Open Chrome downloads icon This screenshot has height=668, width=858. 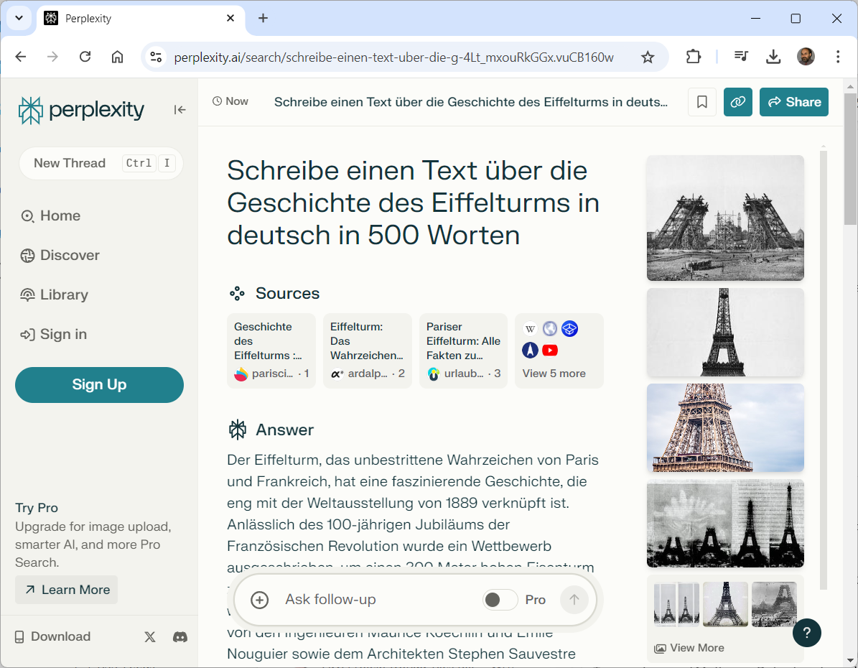click(773, 57)
